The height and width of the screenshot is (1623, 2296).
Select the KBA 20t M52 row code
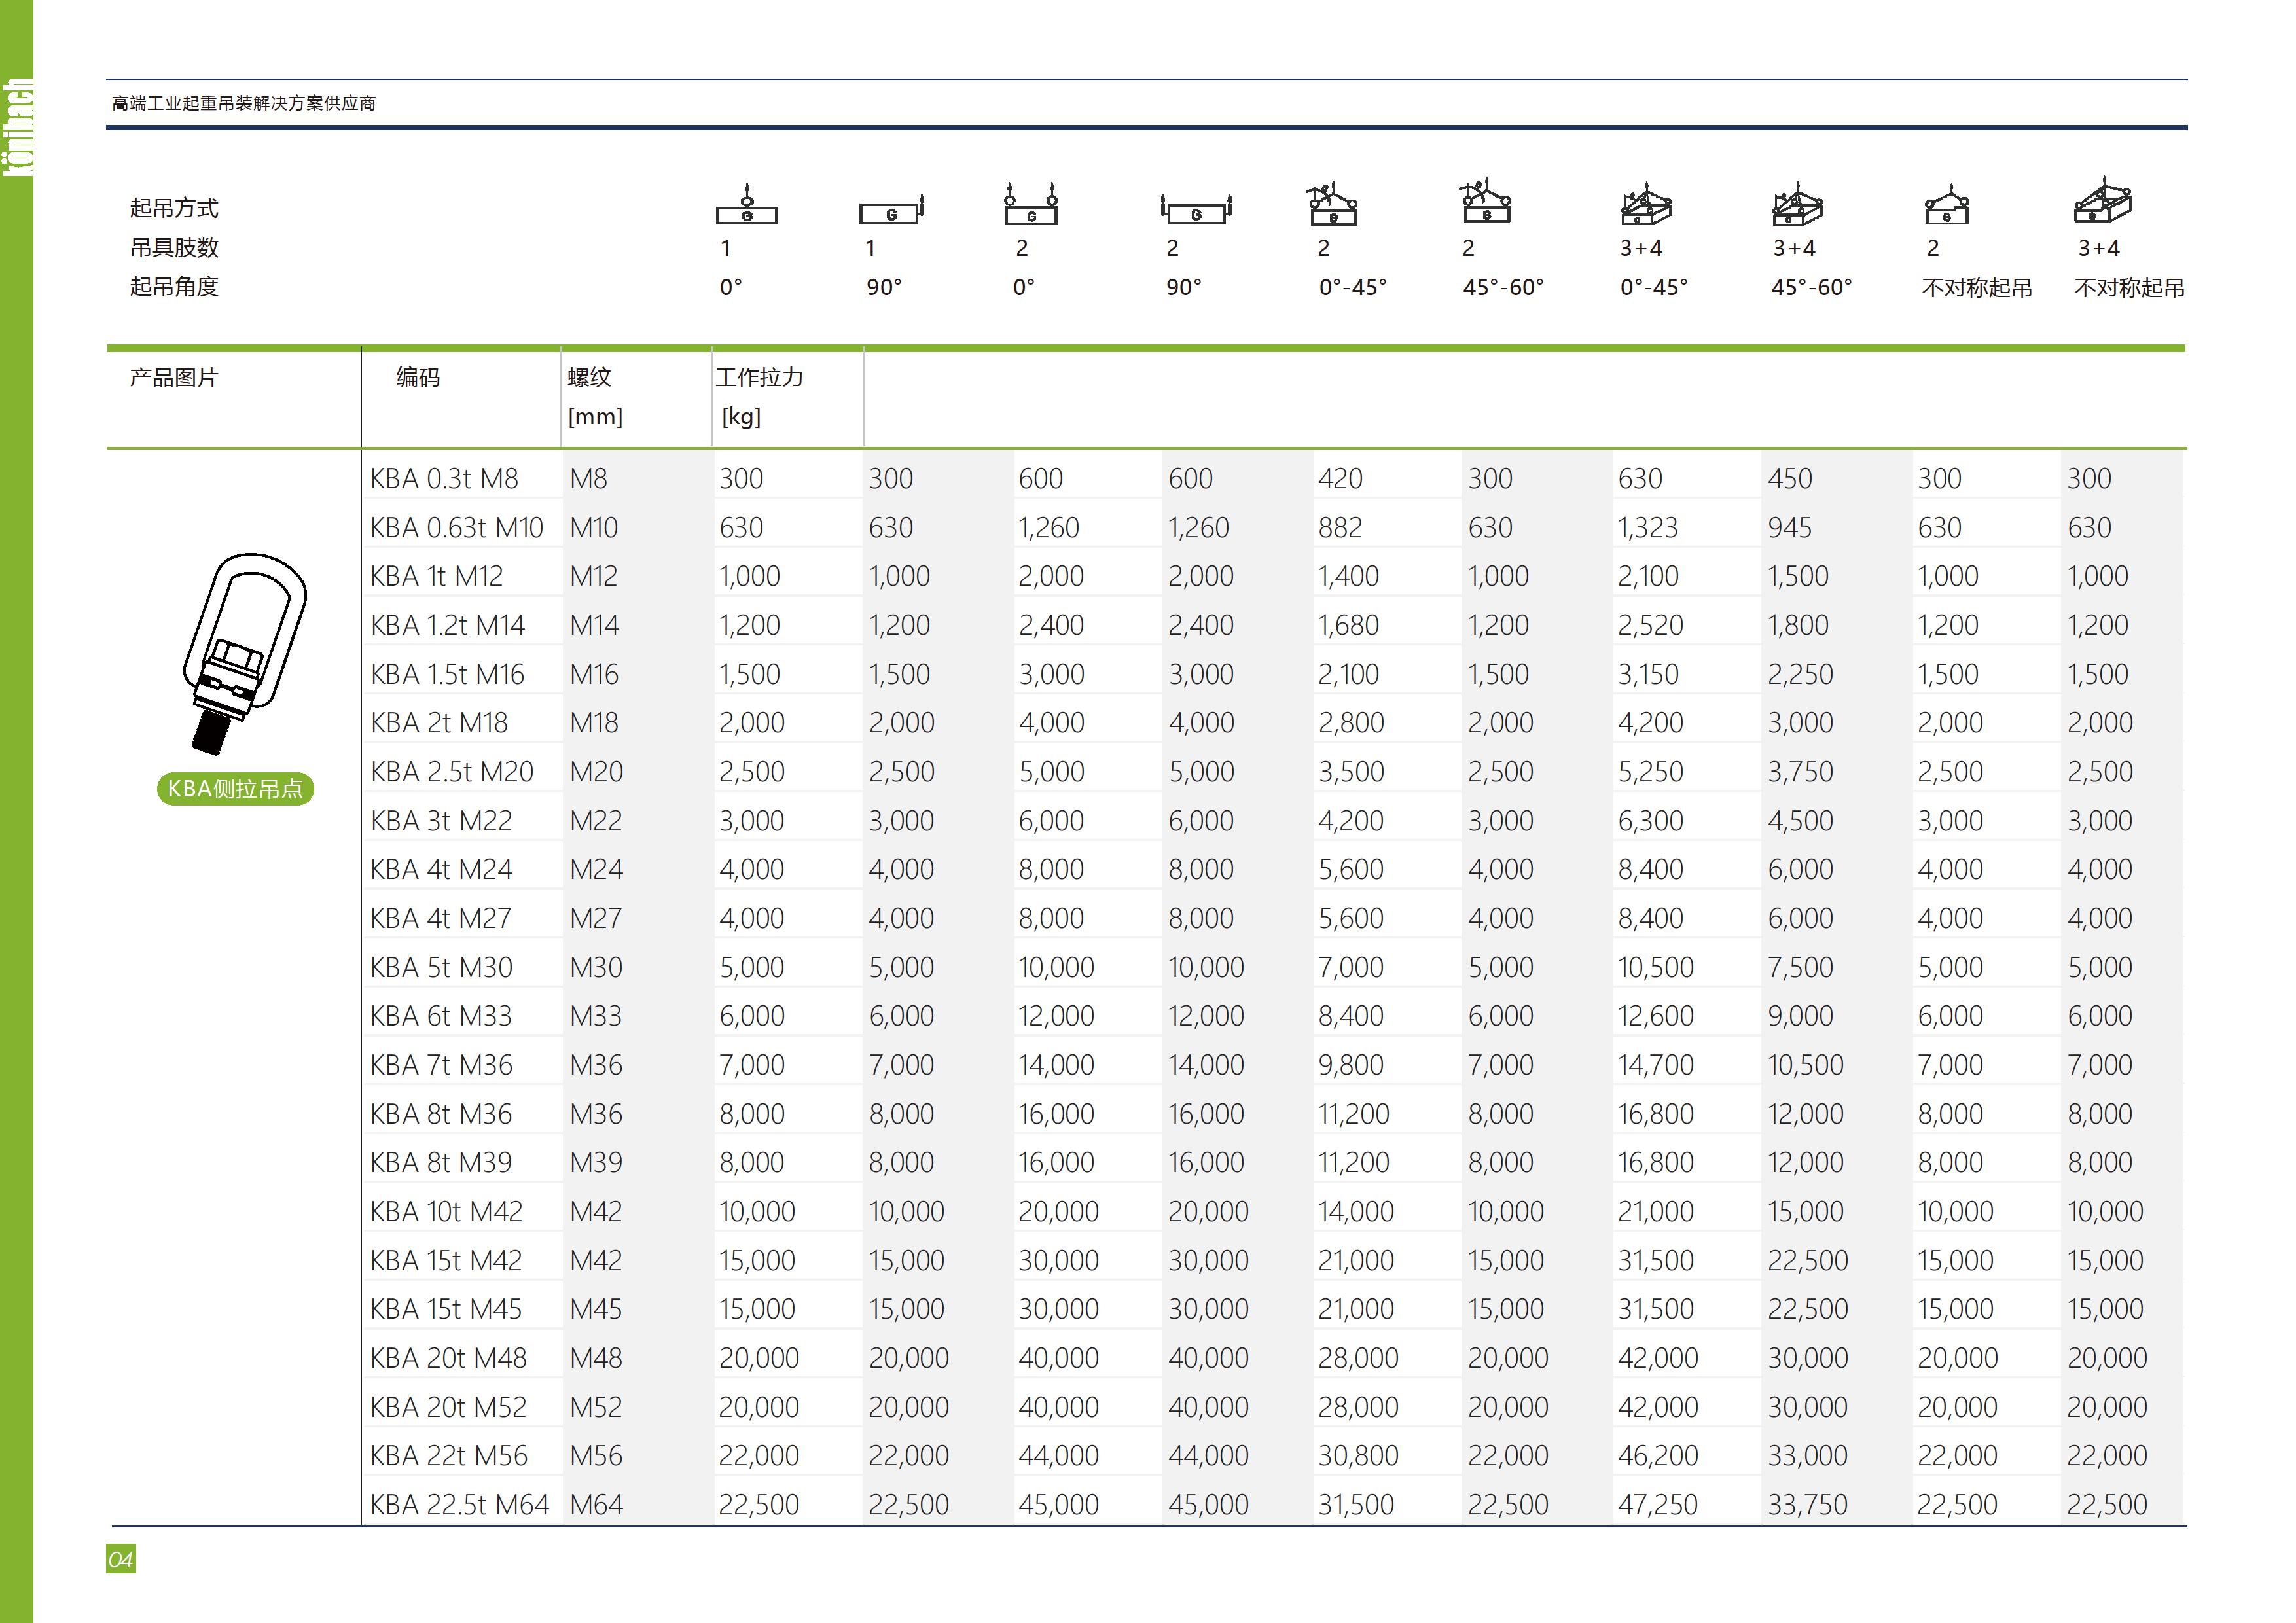point(449,1408)
